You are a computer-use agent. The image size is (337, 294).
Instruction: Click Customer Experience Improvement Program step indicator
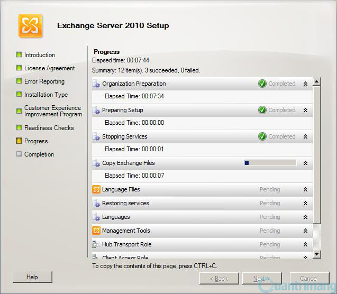19,111
